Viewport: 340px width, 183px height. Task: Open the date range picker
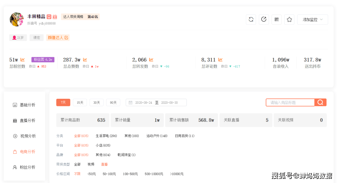tap(156, 103)
